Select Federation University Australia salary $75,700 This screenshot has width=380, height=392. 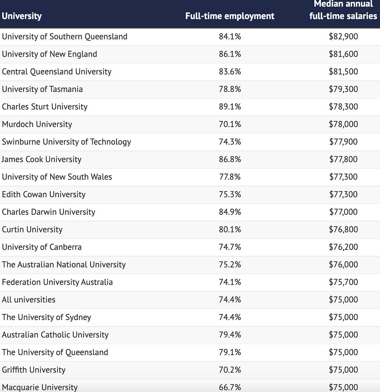[343, 282]
